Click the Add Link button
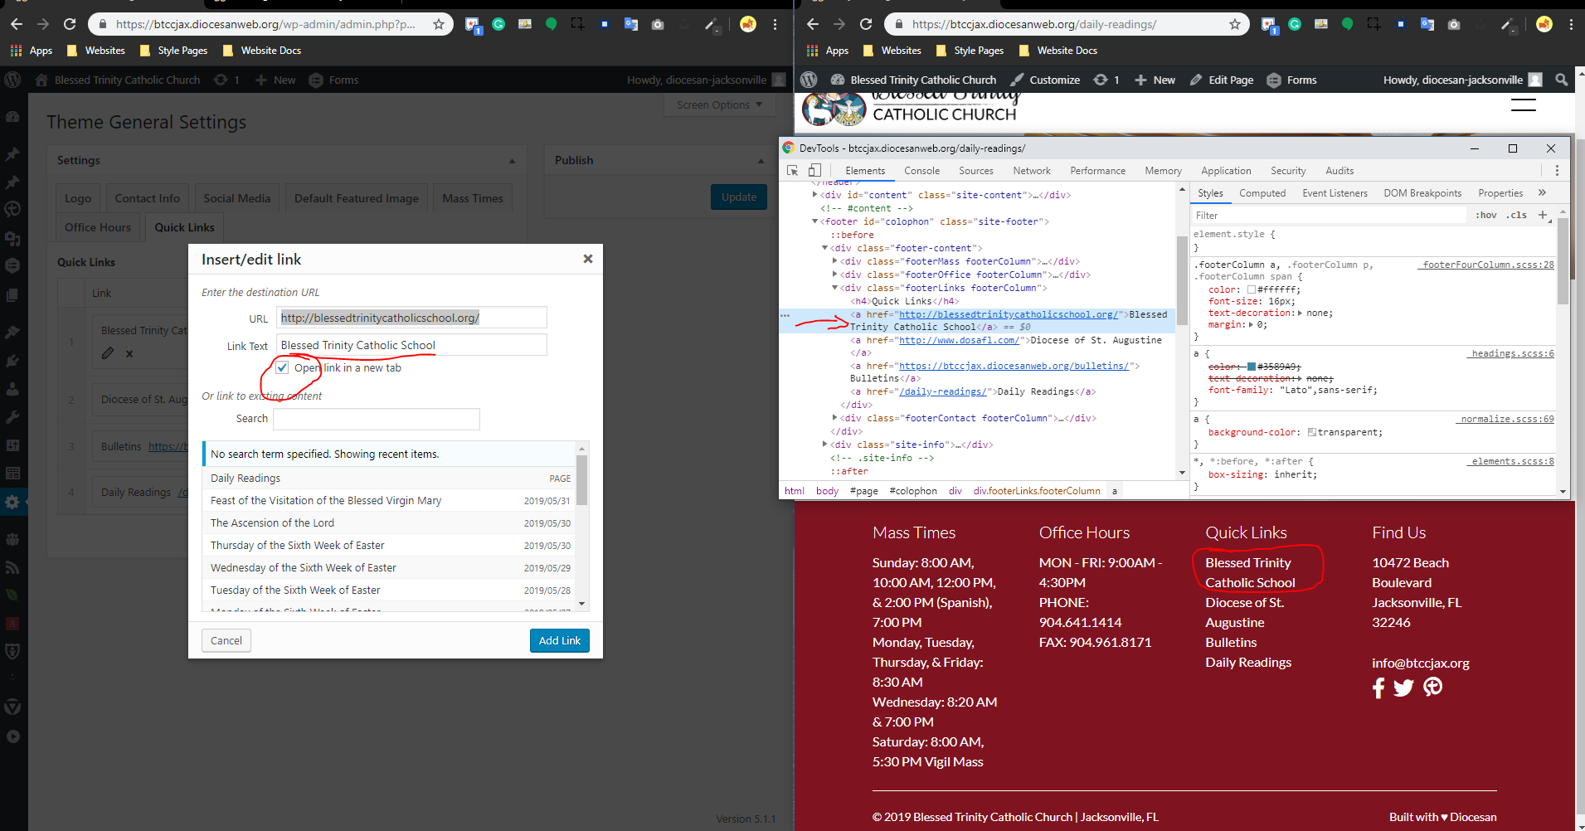This screenshot has height=831, width=1585. pyautogui.click(x=559, y=640)
